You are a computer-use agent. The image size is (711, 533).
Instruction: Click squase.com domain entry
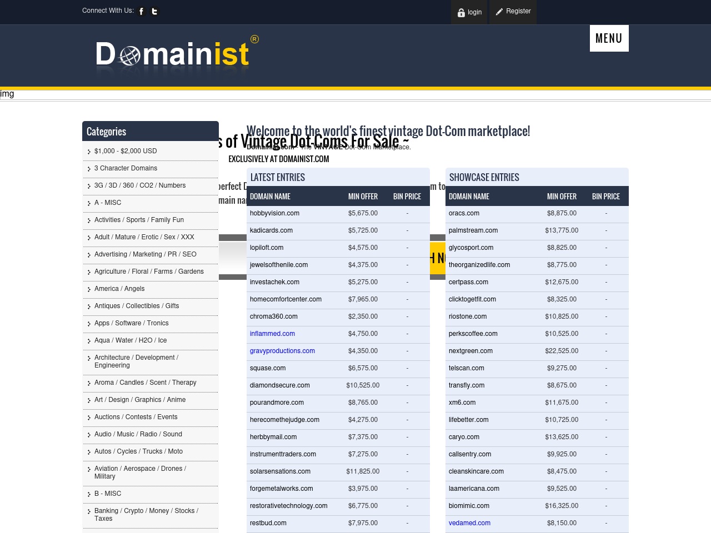(x=268, y=368)
